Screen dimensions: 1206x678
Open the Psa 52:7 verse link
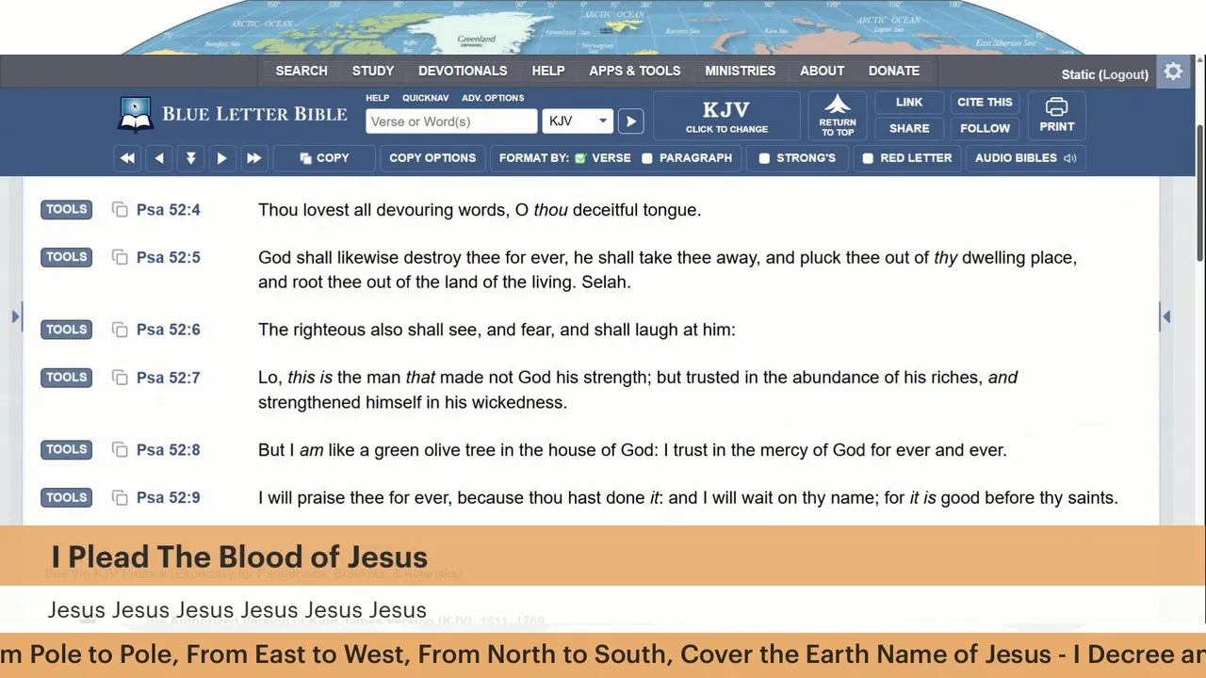pyautogui.click(x=169, y=378)
